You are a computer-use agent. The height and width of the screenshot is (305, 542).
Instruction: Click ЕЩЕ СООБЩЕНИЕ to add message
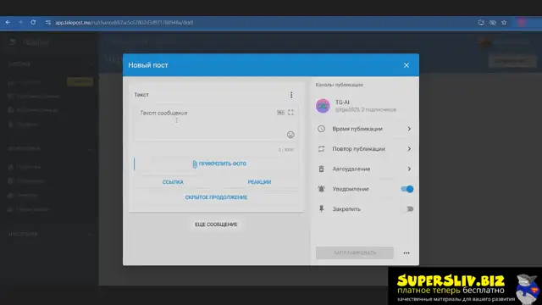tap(216, 225)
